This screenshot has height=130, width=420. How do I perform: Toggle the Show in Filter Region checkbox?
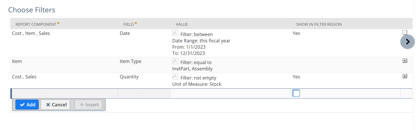[x=296, y=93]
